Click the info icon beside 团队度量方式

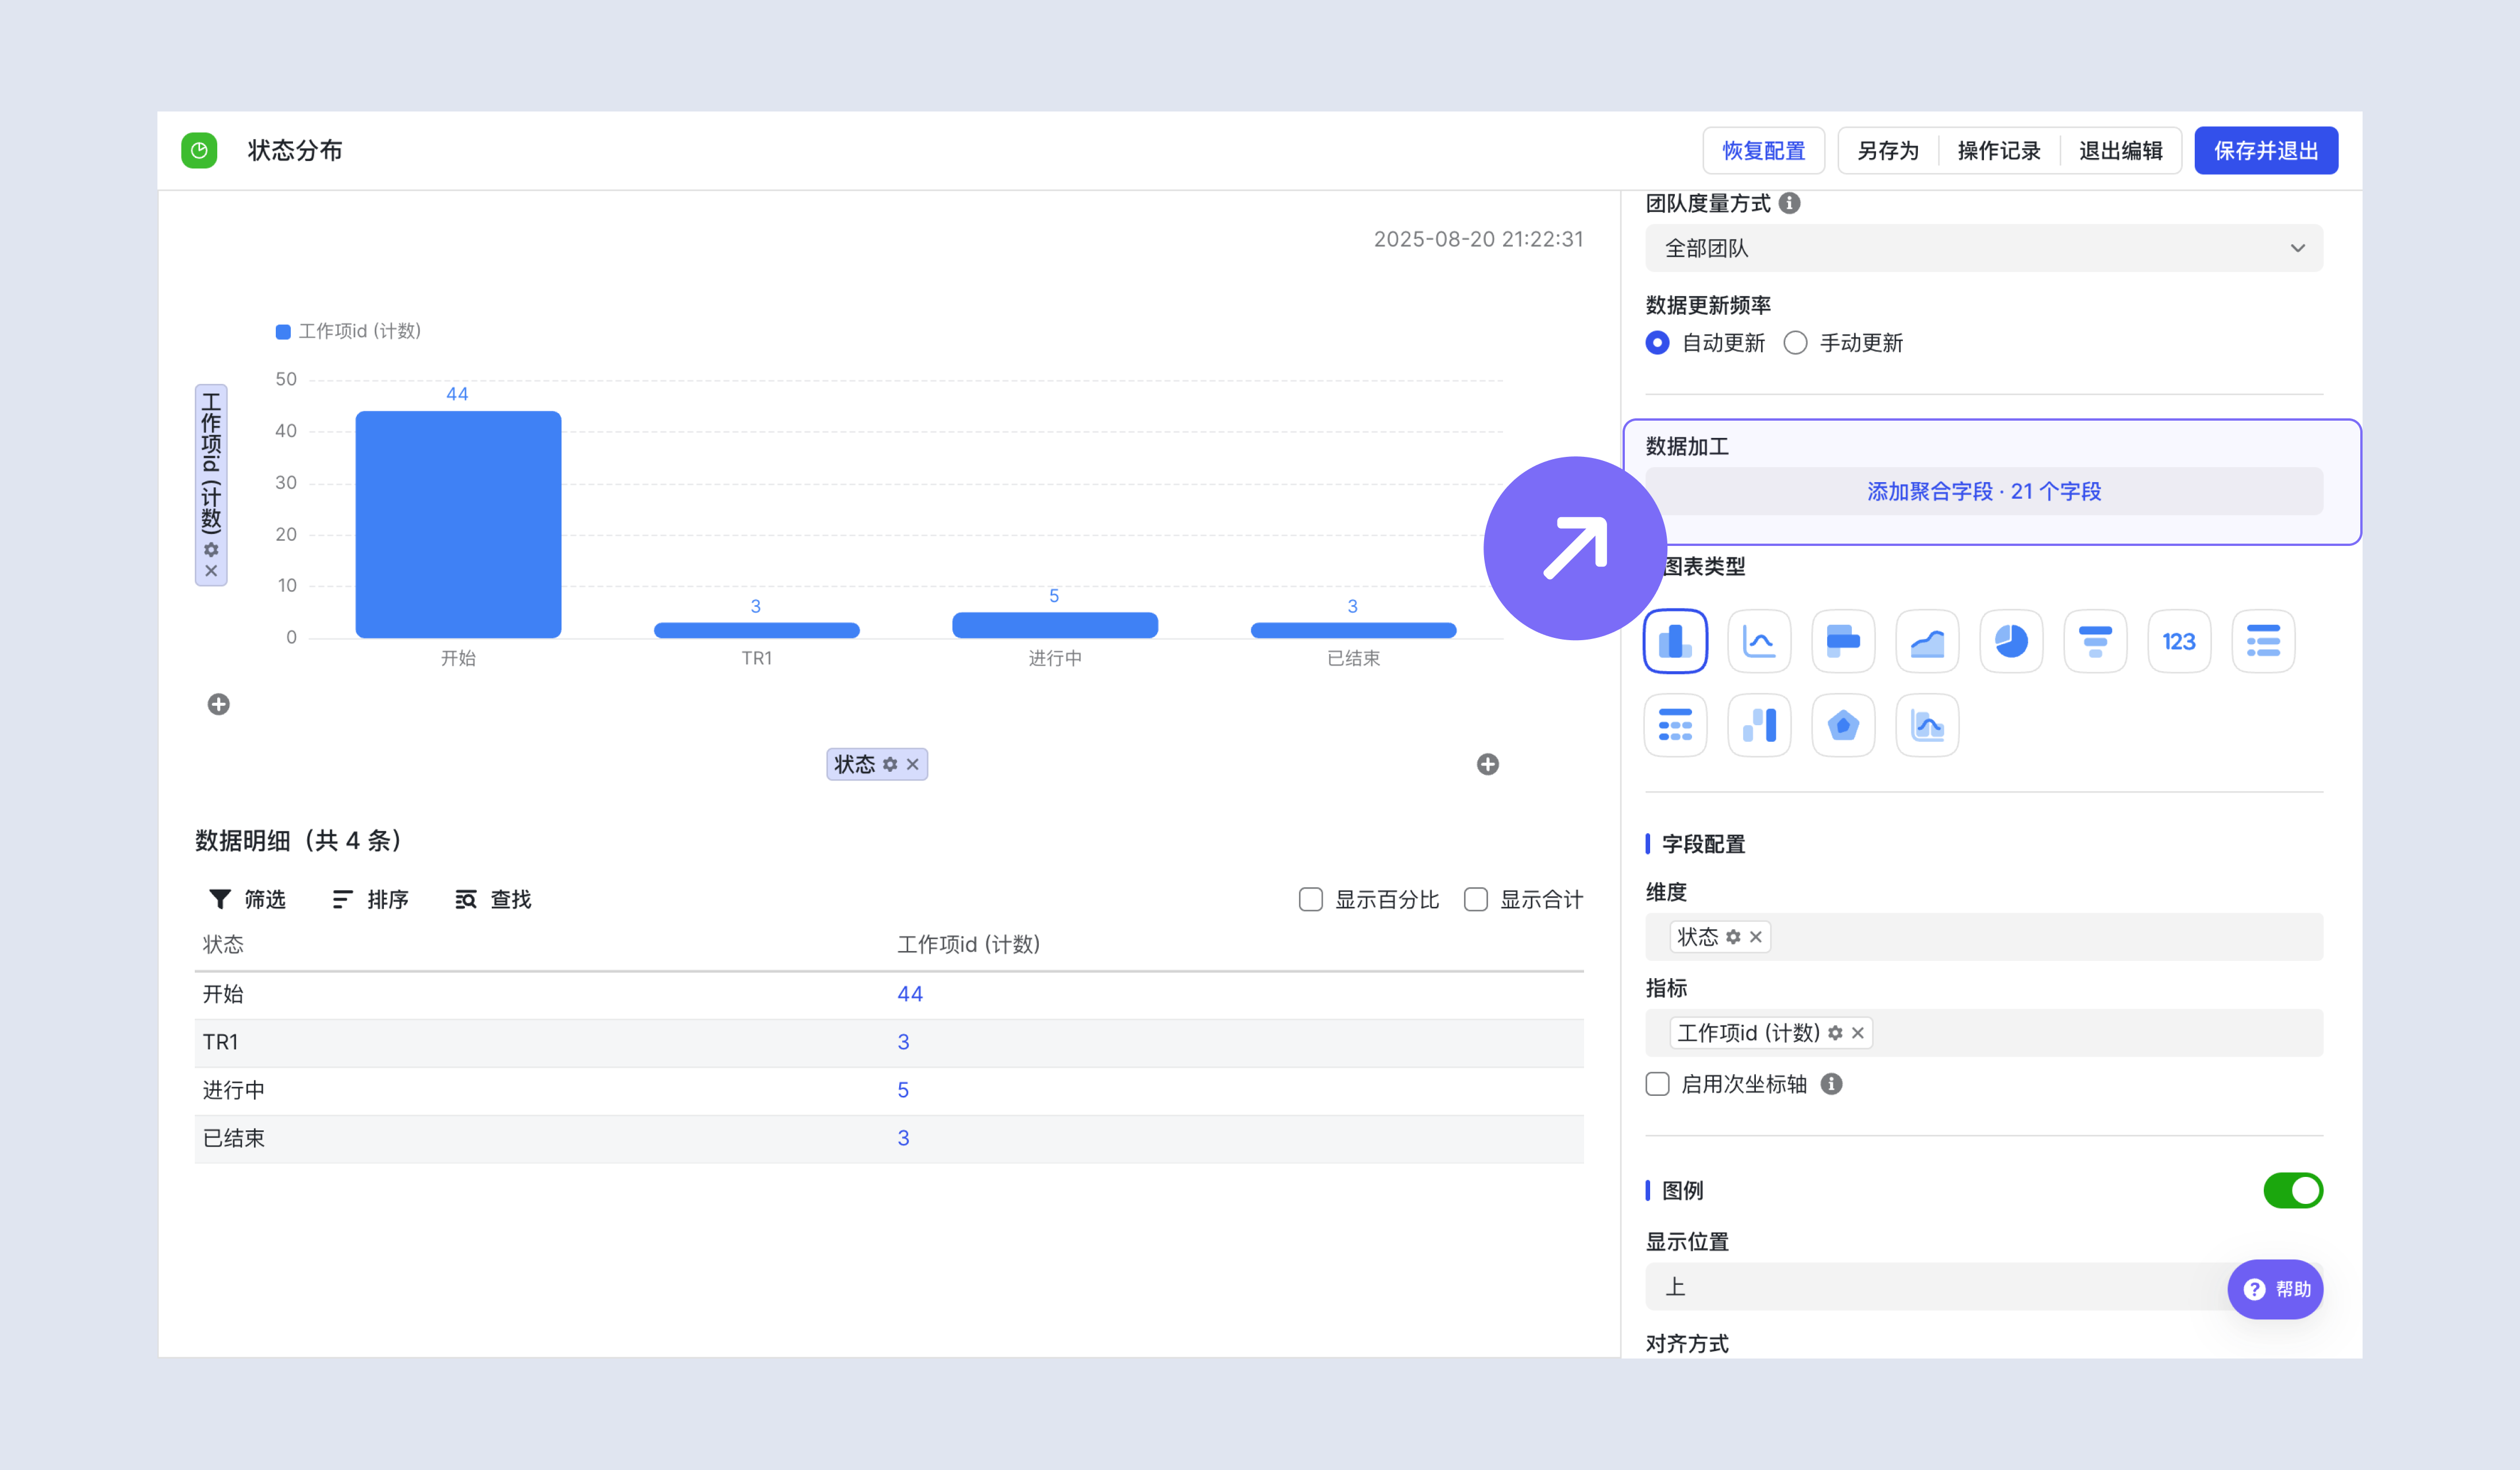tap(1790, 203)
